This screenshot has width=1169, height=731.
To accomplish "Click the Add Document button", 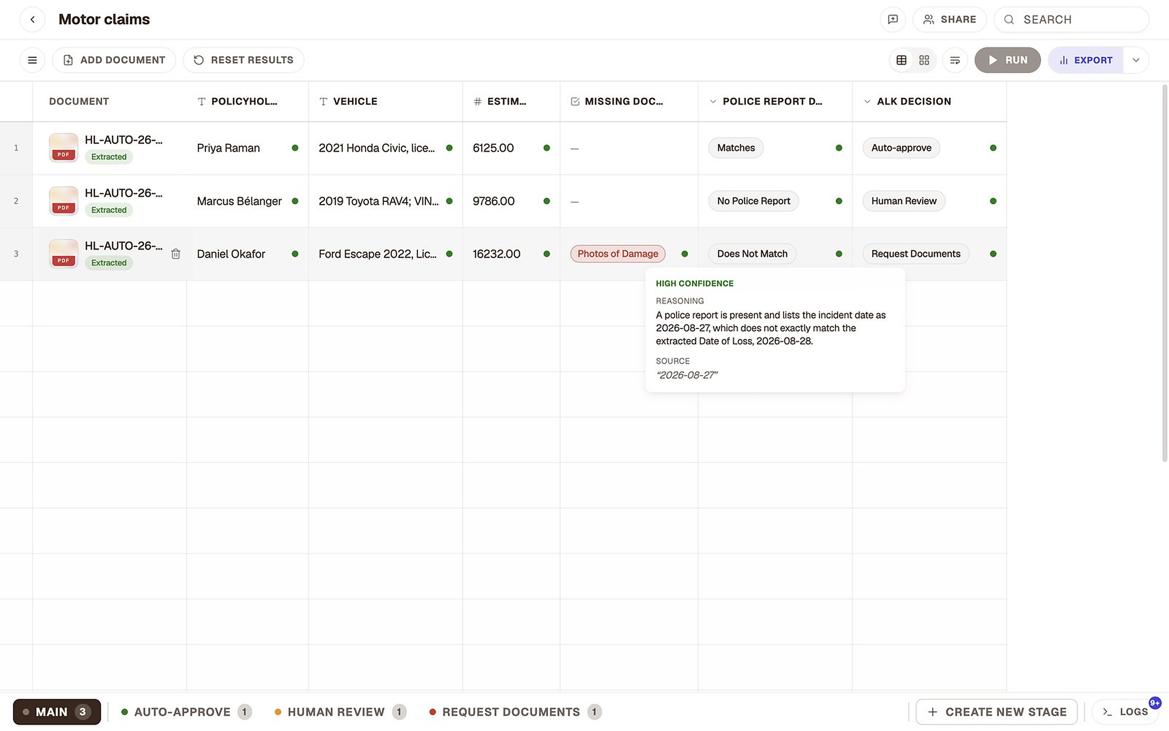I will [114, 60].
